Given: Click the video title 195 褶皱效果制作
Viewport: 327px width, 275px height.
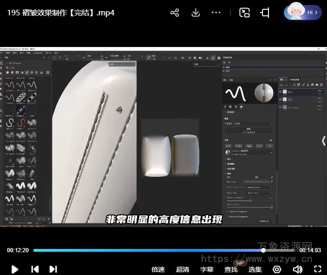Looking at the screenshot, I should click(x=60, y=13).
